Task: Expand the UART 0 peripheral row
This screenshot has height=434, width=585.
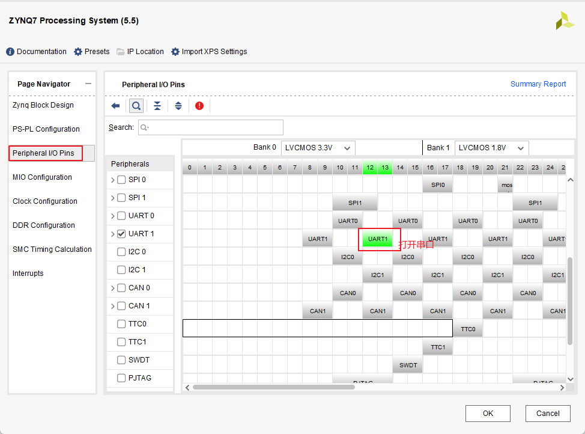Action: (x=113, y=216)
